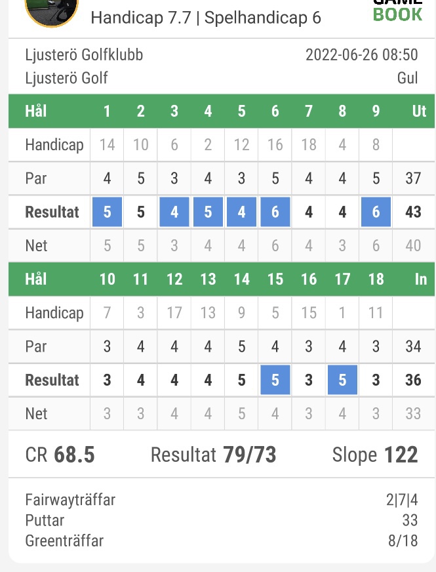Click the Ljusterö Golf course name
This screenshot has width=436, height=572.
(x=66, y=77)
